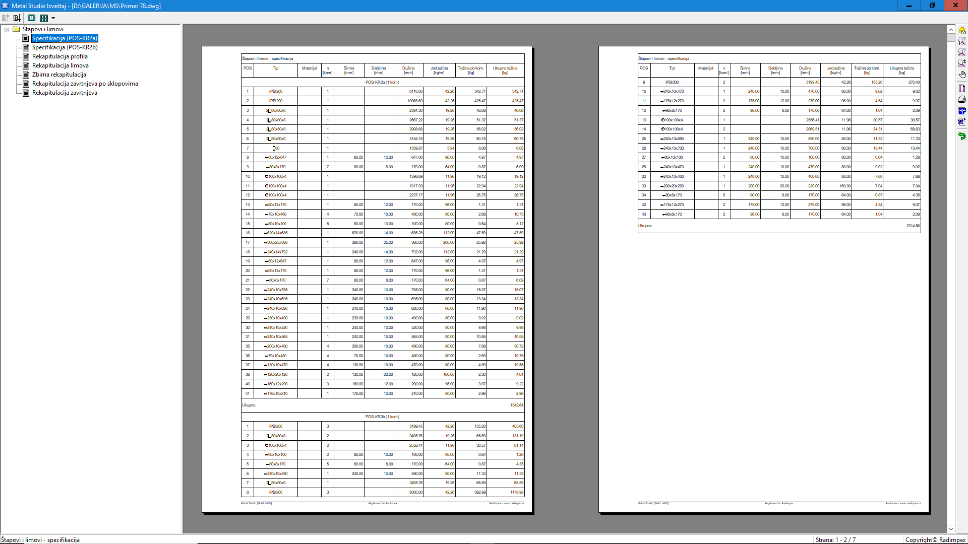Click the zoom out magnifier icon
This screenshot has height=544, width=968.
pos(962,52)
